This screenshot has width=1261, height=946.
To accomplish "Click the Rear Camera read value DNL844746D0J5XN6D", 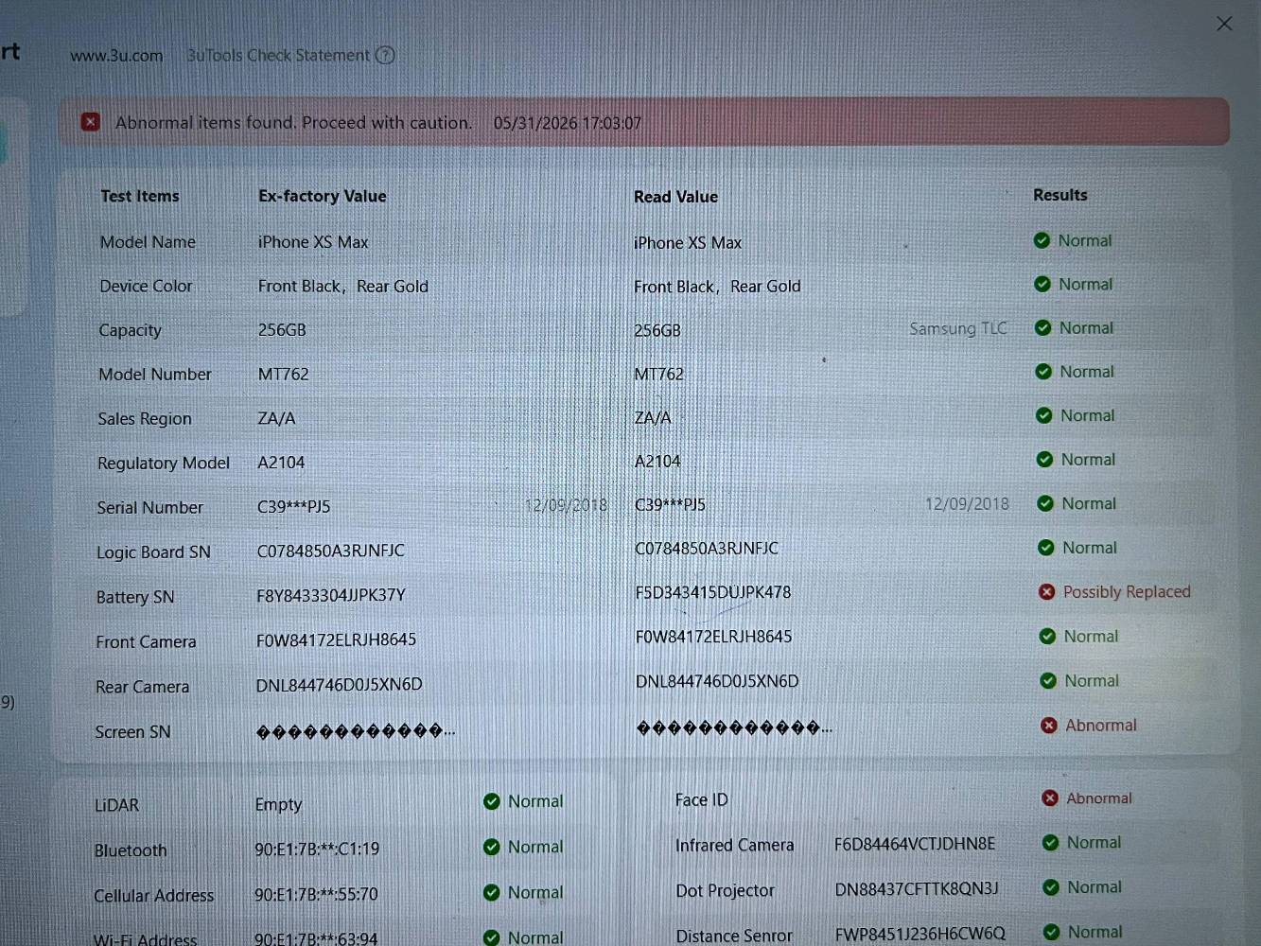I will (717, 681).
